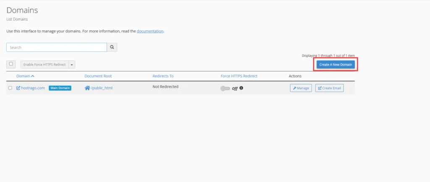Open the /public_html document root link
Image resolution: width=430 pixels, height=182 pixels.
coord(102,88)
